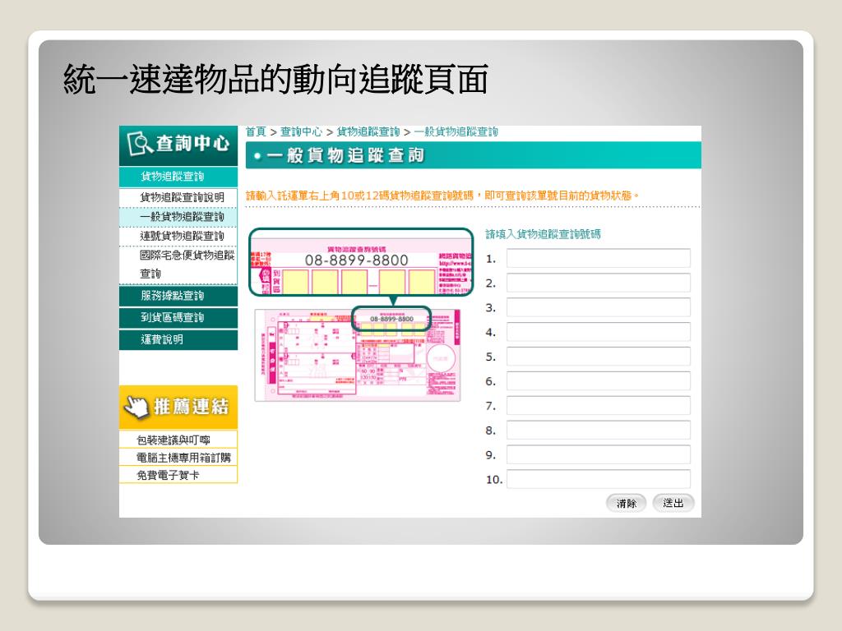Viewport: 842px width, 631px height.
Task: Click the orange instruction text about 10或12碼
Action: pyautogui.click(x=442, y=196)
